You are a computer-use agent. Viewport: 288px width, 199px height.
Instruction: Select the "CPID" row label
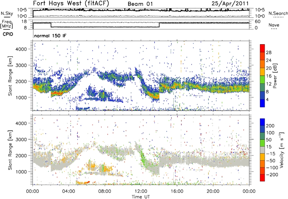[x=8, y=34]
